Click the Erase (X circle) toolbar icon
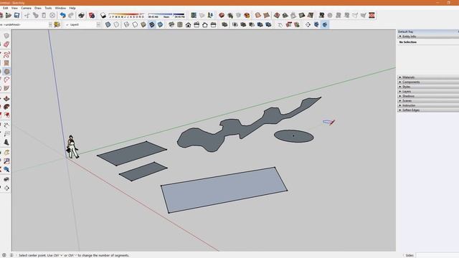Image resolution: width=459 pixels, height=258 pixels. click(52, 15)
